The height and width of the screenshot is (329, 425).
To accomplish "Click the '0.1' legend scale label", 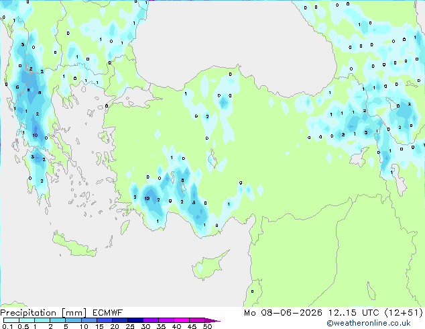I will coord(7,326).
